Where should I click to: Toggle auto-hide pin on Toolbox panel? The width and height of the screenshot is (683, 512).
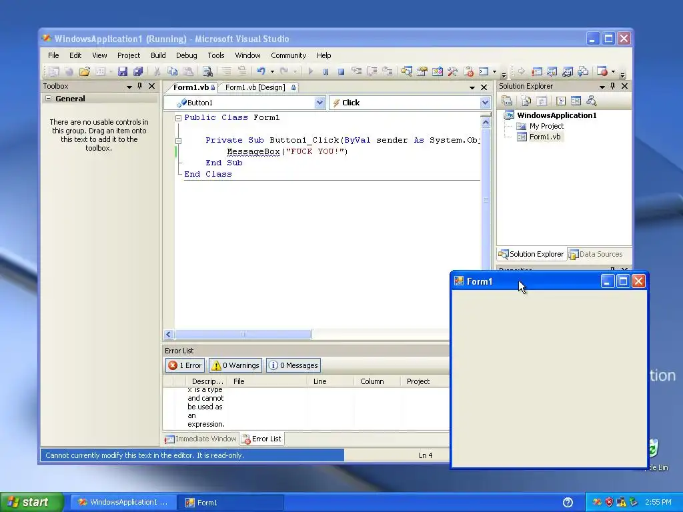tap(140, 86)
